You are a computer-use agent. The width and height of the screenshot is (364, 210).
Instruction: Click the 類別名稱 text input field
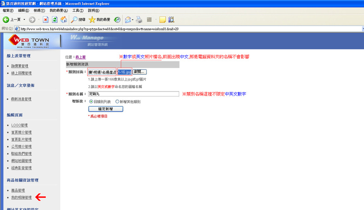[133, 94]
